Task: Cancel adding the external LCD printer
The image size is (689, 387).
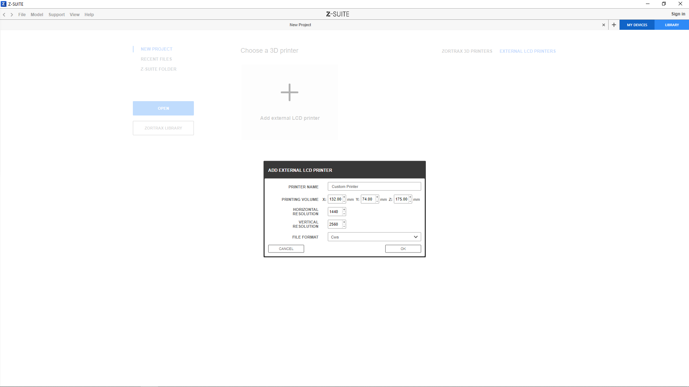Action: coord(286,249)
